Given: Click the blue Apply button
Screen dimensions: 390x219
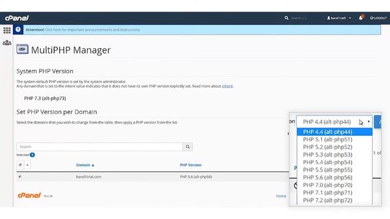Looking at the screenshot, I should [x=378, y=122].
